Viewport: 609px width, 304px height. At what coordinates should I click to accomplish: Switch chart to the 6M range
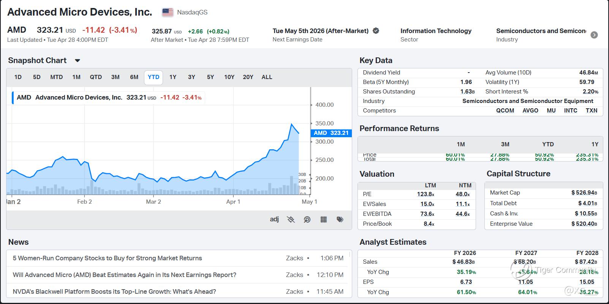click(x=134, y=77)
